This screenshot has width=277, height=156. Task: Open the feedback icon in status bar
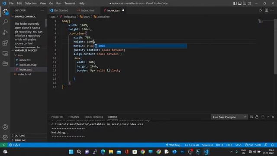266,145
